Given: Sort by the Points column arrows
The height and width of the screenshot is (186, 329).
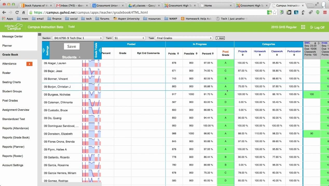Looking at the screenshot, I should pyautogui.click(x=178, y=53).
